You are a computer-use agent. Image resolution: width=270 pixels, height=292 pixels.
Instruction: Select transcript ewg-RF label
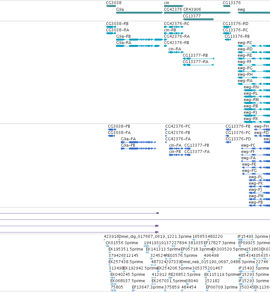pyautogui.click(x=245, y=62)
